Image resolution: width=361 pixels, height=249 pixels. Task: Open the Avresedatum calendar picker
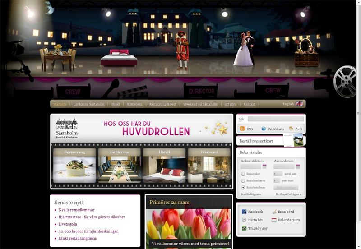pos(298,166)
